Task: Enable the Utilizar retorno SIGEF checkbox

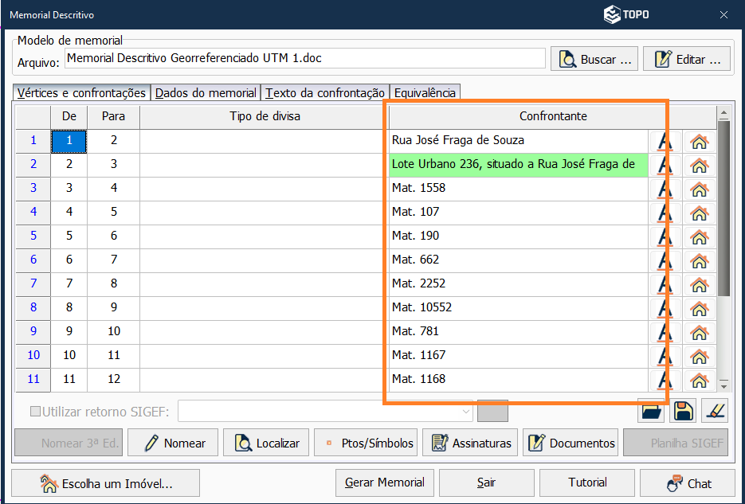Action: [35, 412]
